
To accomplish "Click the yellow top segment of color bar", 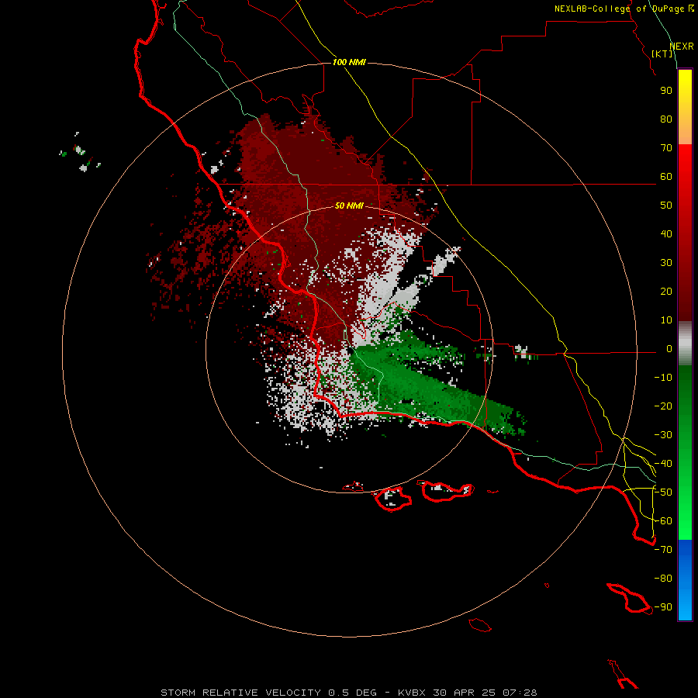I will tap(685, 107).
